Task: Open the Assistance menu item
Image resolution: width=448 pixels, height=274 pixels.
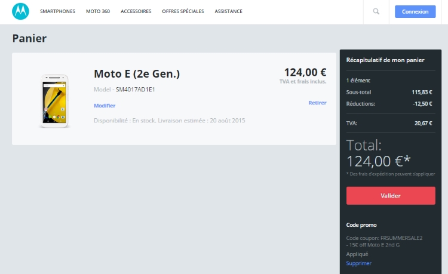Action: pyautogui.click(x=228, y=11)
